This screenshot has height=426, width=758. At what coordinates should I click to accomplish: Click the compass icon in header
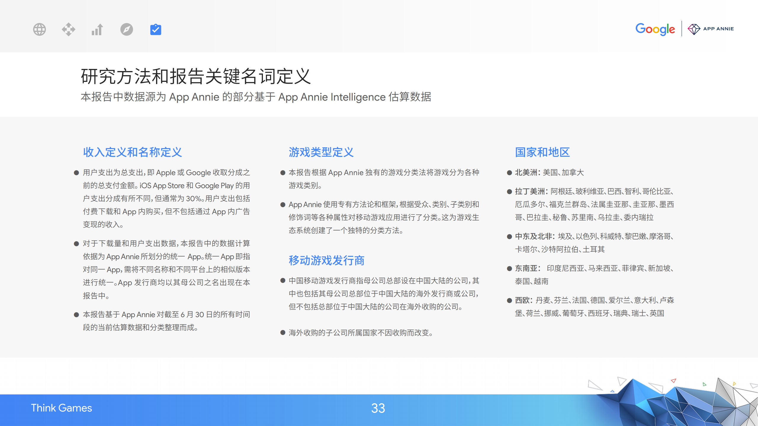click(x=126, y=29)
